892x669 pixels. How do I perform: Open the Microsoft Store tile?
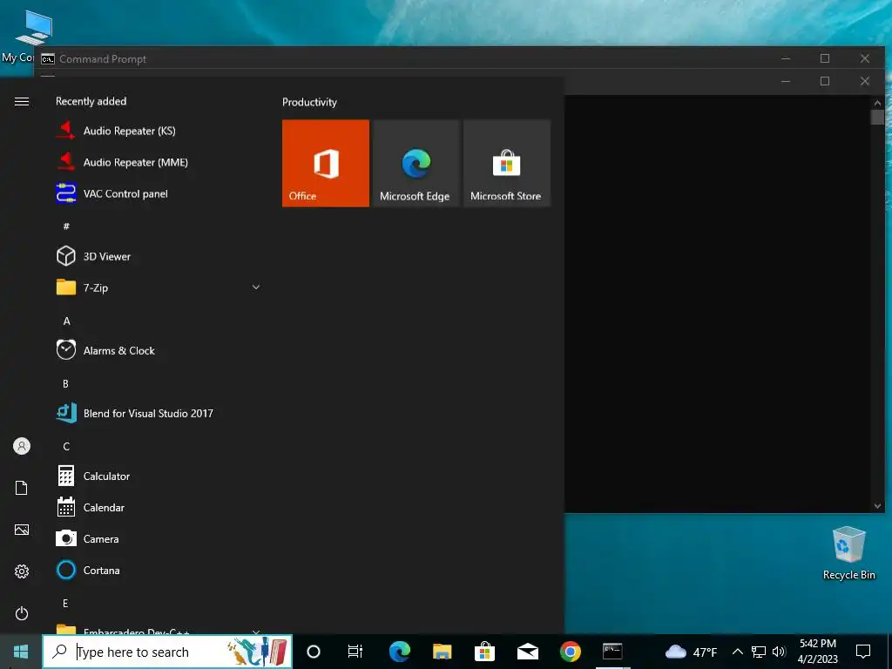coord(507,163)
